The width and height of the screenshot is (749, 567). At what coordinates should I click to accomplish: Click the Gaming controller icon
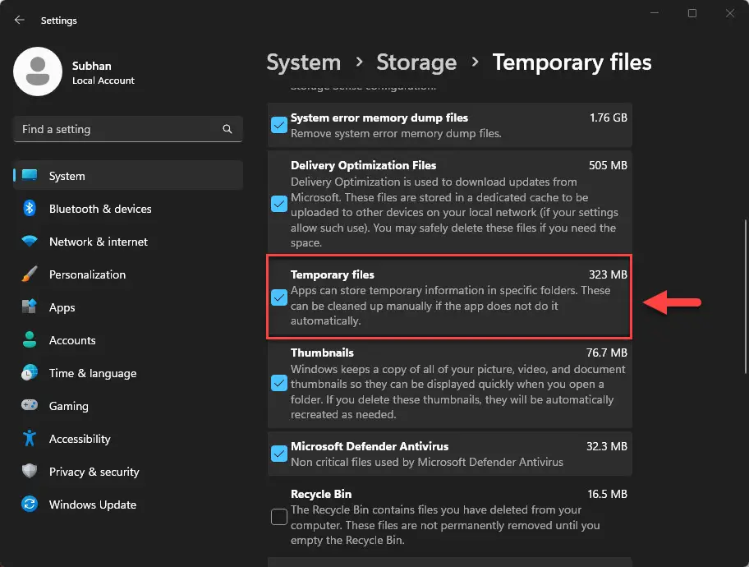tap(30, 406)
